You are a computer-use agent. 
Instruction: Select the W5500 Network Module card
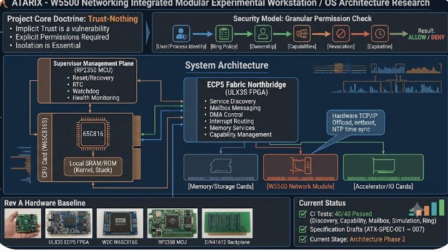pyautogui.click(x=301, y=168)
